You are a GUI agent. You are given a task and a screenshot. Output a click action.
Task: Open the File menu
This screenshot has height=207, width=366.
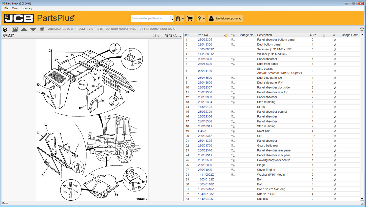tap(6, 8)
